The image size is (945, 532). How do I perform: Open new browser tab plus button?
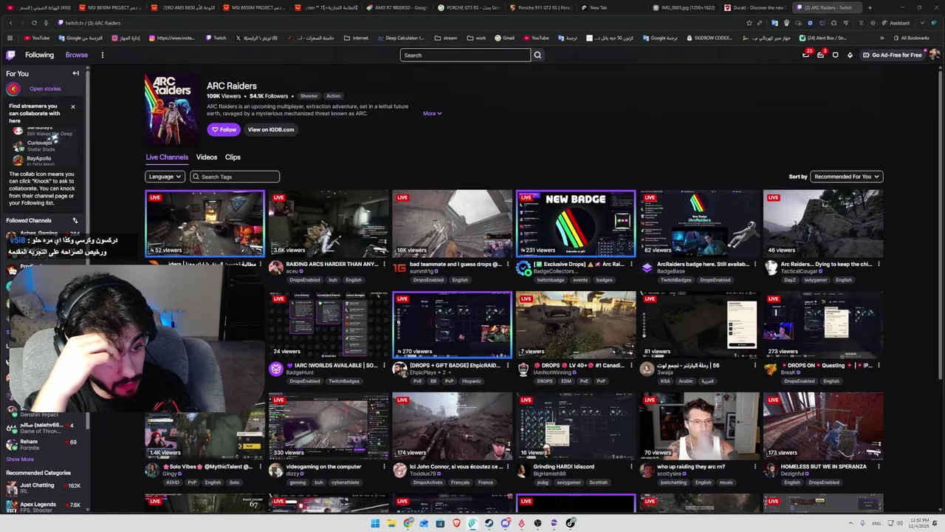[870, 7]
